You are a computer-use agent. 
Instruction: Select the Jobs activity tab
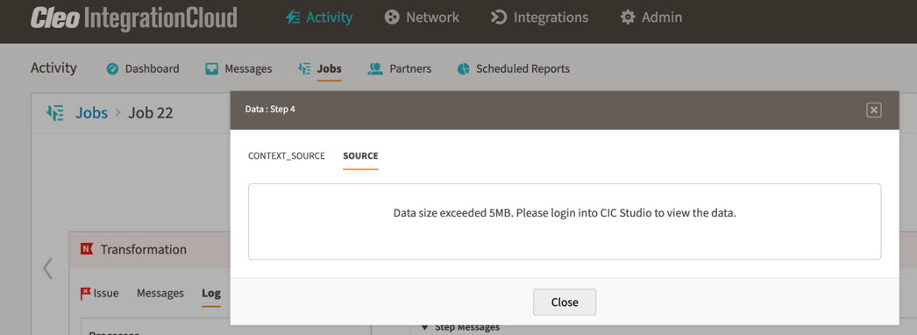319,68
